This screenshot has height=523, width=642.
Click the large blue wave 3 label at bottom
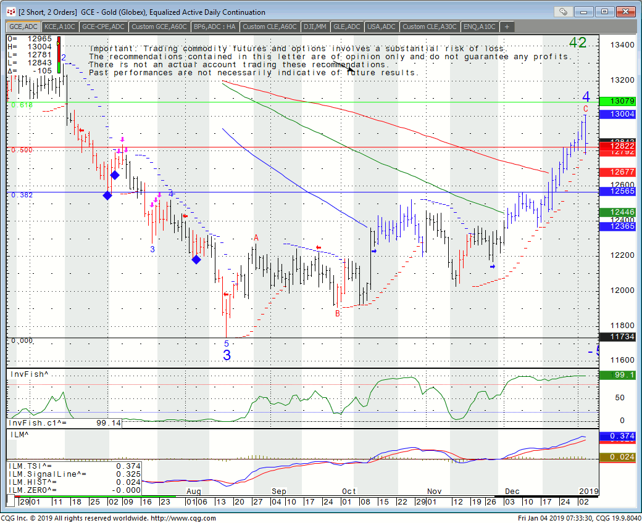click(227, 355)
